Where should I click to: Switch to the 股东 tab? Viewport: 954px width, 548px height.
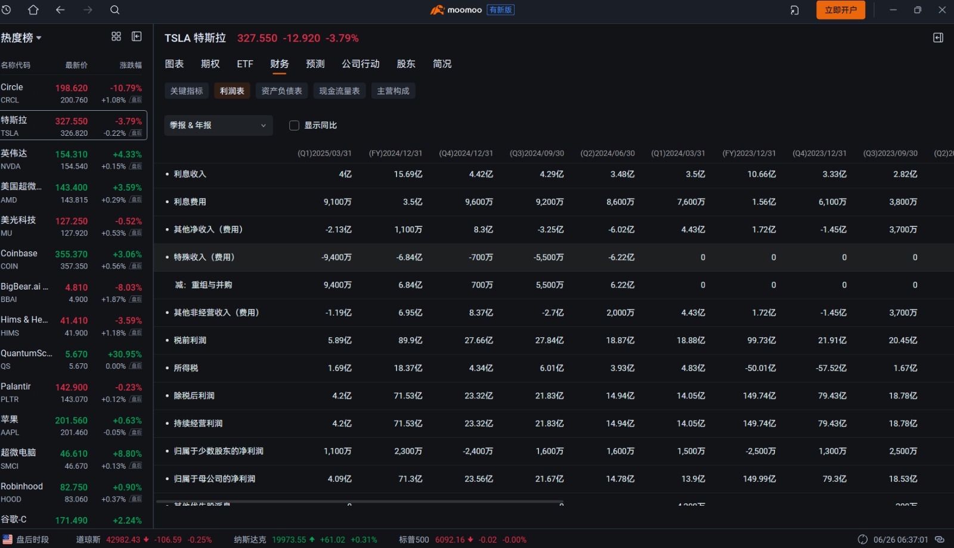(406, 64)
